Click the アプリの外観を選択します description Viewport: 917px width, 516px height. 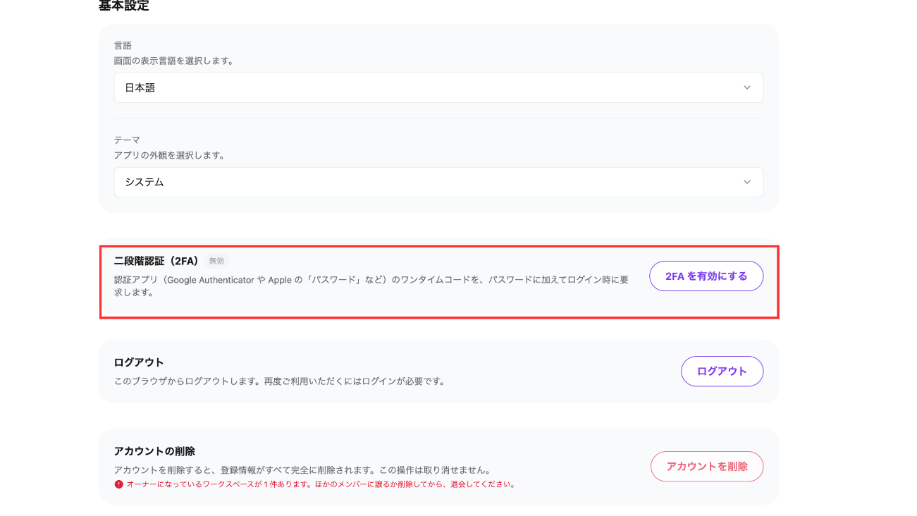(169, 155)
